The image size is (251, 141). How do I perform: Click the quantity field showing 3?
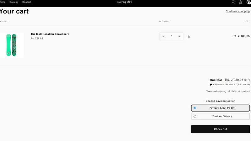pyautogui.click(x=171, y=36)
